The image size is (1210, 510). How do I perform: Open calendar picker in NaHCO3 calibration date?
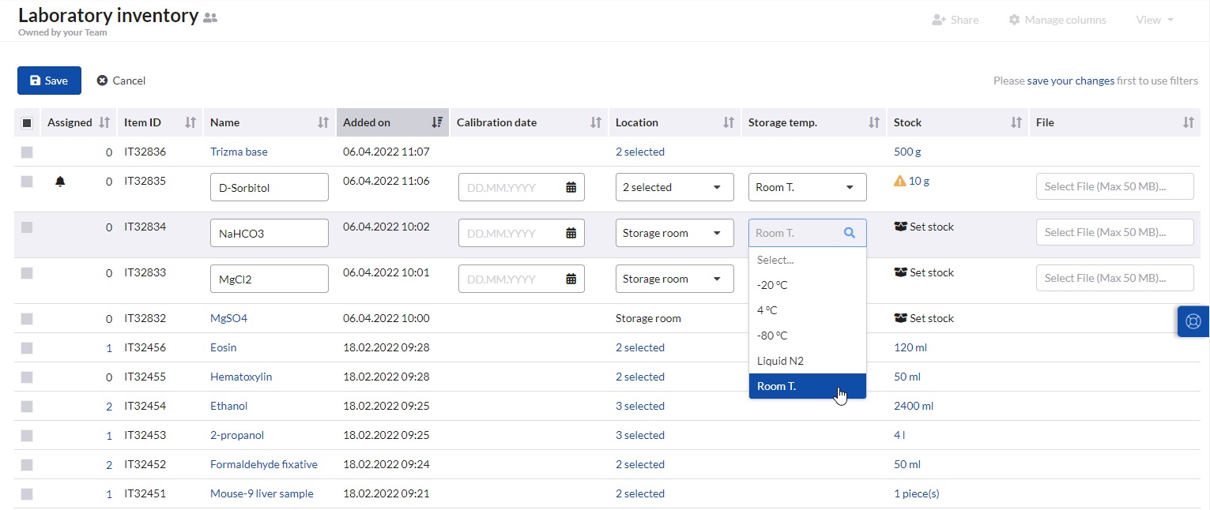[x=571, y=233]
